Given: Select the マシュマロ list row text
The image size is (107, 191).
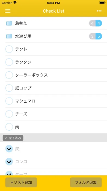Looking at the screenshot, I should click(25, 101).
